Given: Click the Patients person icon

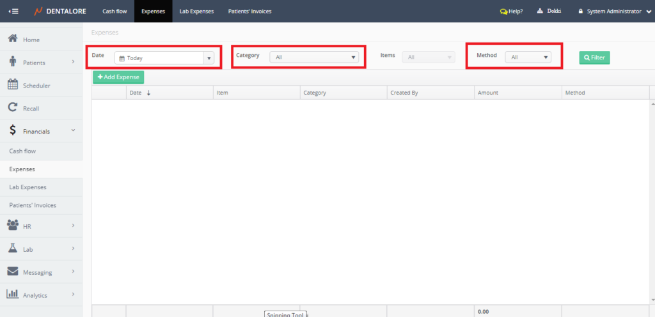Looking at the screenshot, I should click(12, 62).
